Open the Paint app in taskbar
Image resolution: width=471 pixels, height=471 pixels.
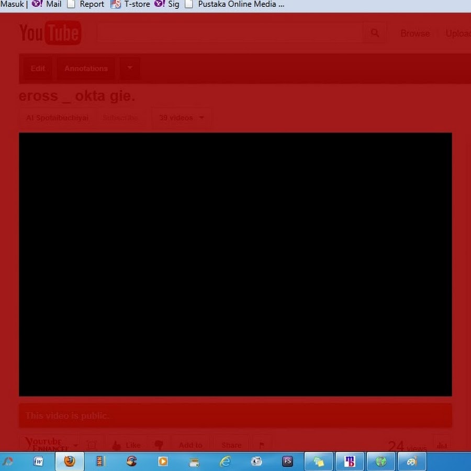click(412, 461)
